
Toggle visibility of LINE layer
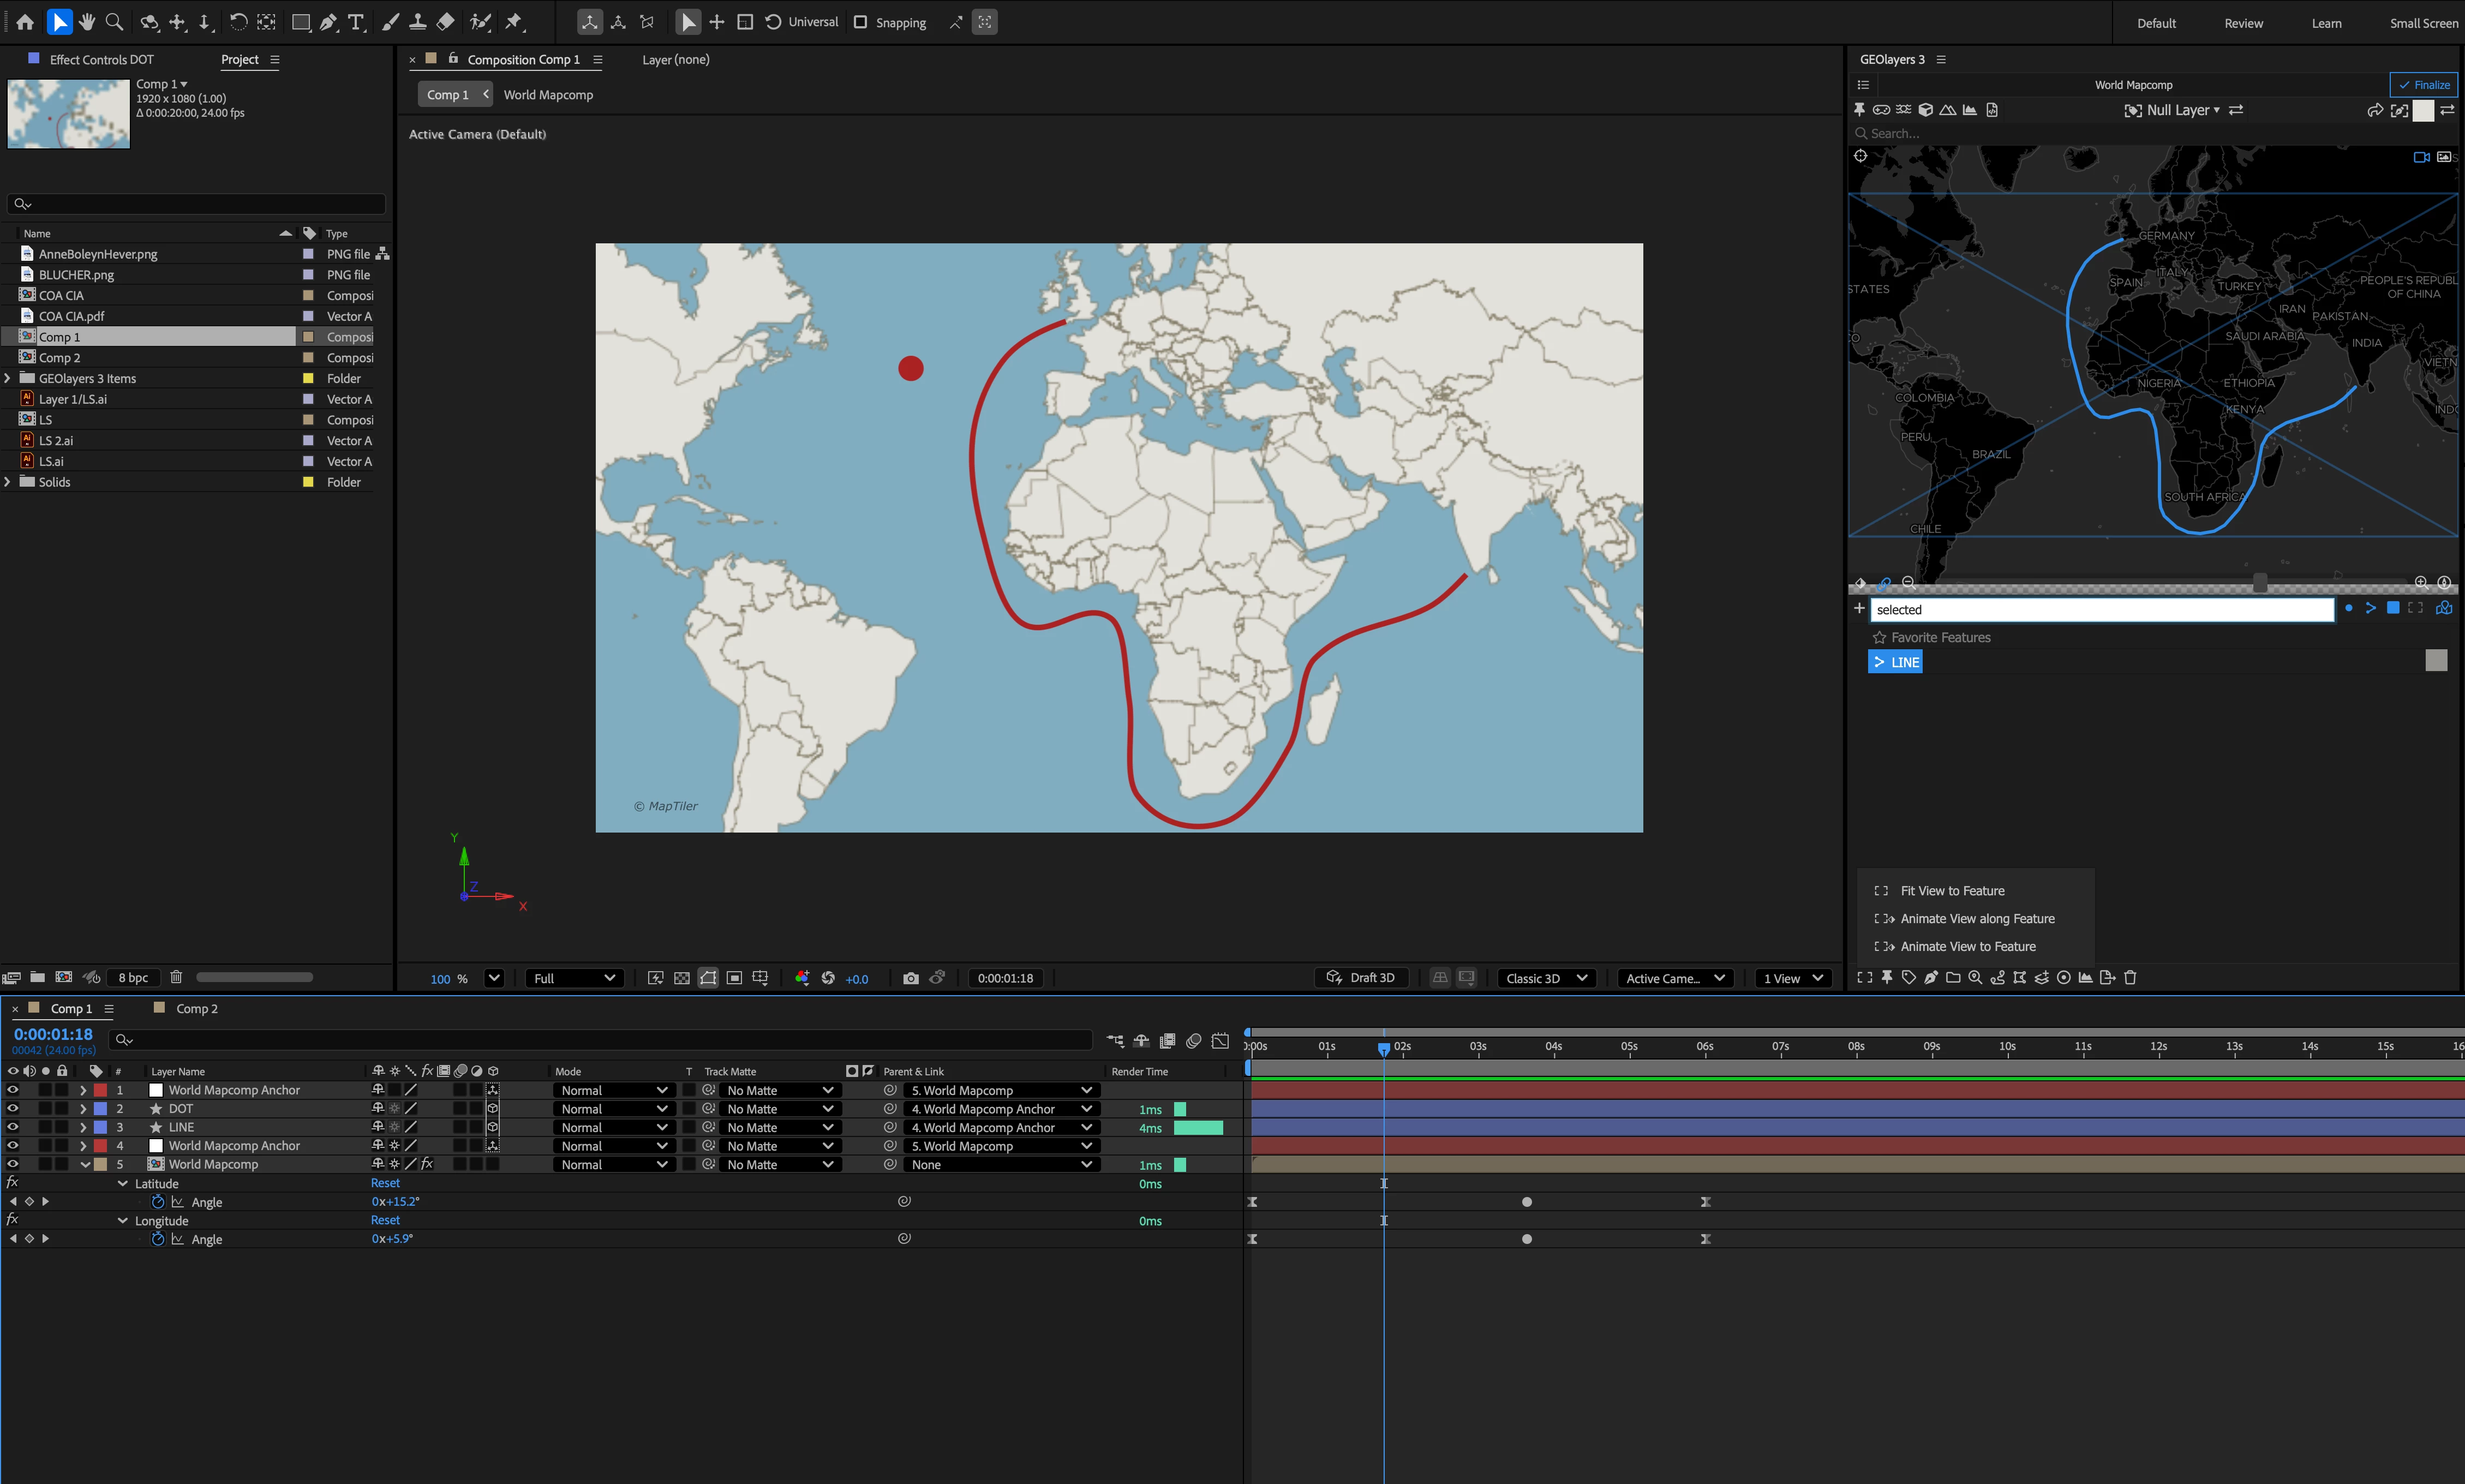pyautogui.click(x=12, y=1127)
